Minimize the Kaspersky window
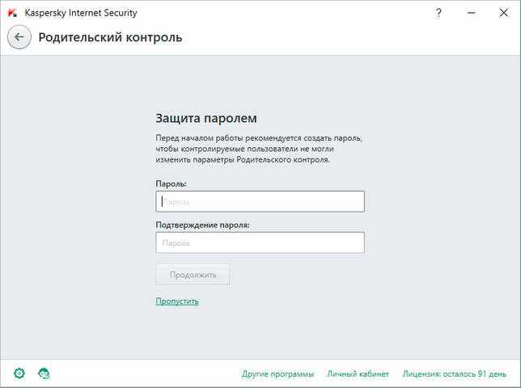Image resolution: width=521 pixels, height=388 pixels. pos(472,13)
